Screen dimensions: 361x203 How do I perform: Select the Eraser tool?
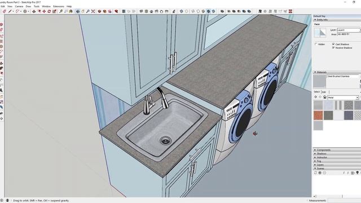tap(5, 11)
